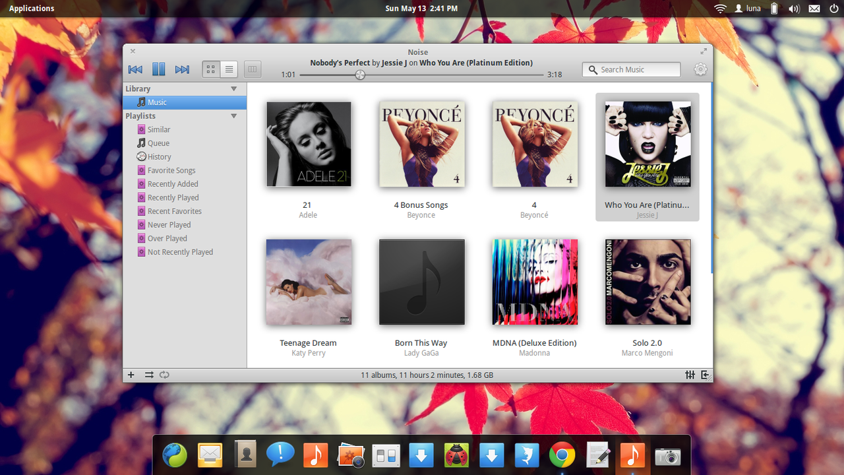Click the now playing Nobody's Perfect title
844x475 pixels.
(x=340, y=63)
